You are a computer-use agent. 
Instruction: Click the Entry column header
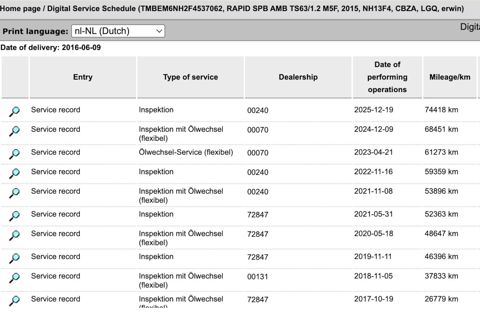point(83,77)
